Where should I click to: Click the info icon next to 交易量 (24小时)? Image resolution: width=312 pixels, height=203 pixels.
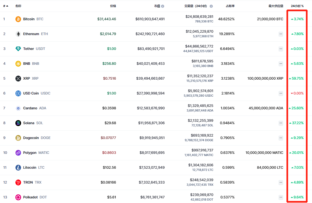click(211, 6)
